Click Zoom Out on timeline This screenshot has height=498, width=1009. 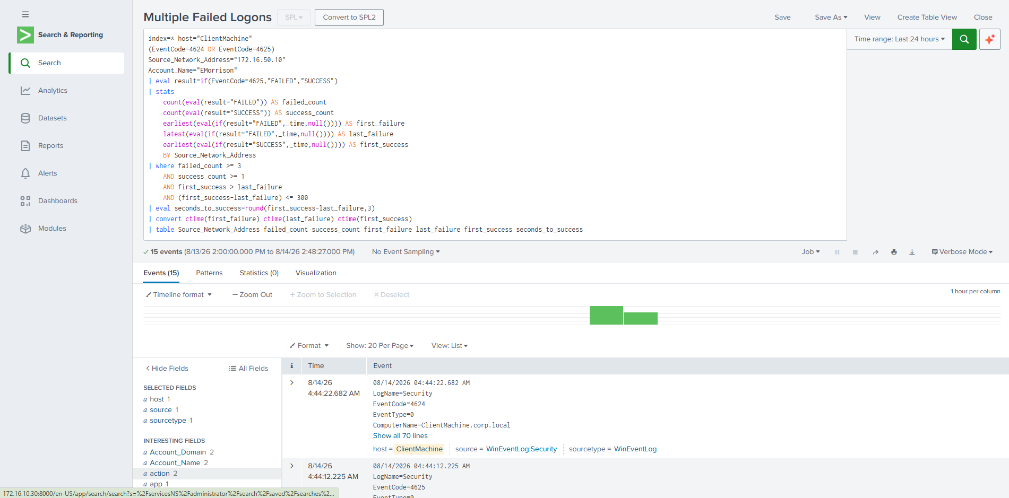click(x=252, y=295)
